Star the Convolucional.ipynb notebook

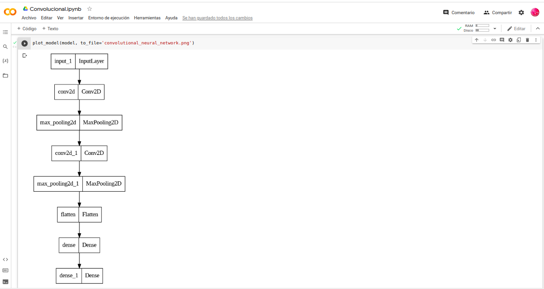point(90,9)
